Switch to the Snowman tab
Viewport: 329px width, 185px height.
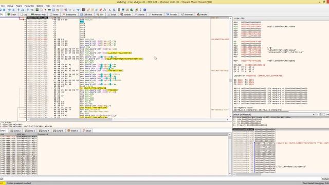(x=187, y=14)
